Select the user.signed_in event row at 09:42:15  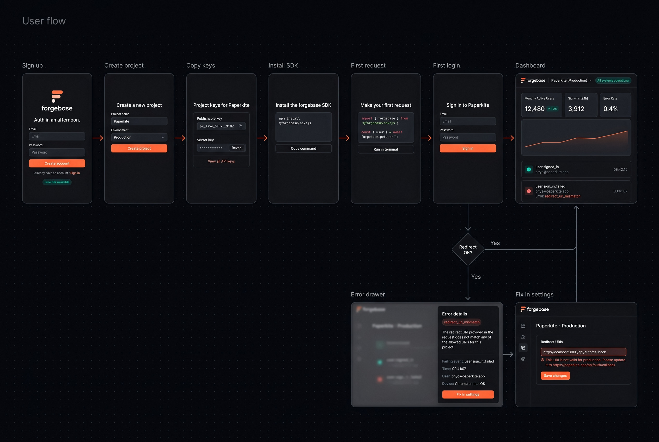pos(576,169)
